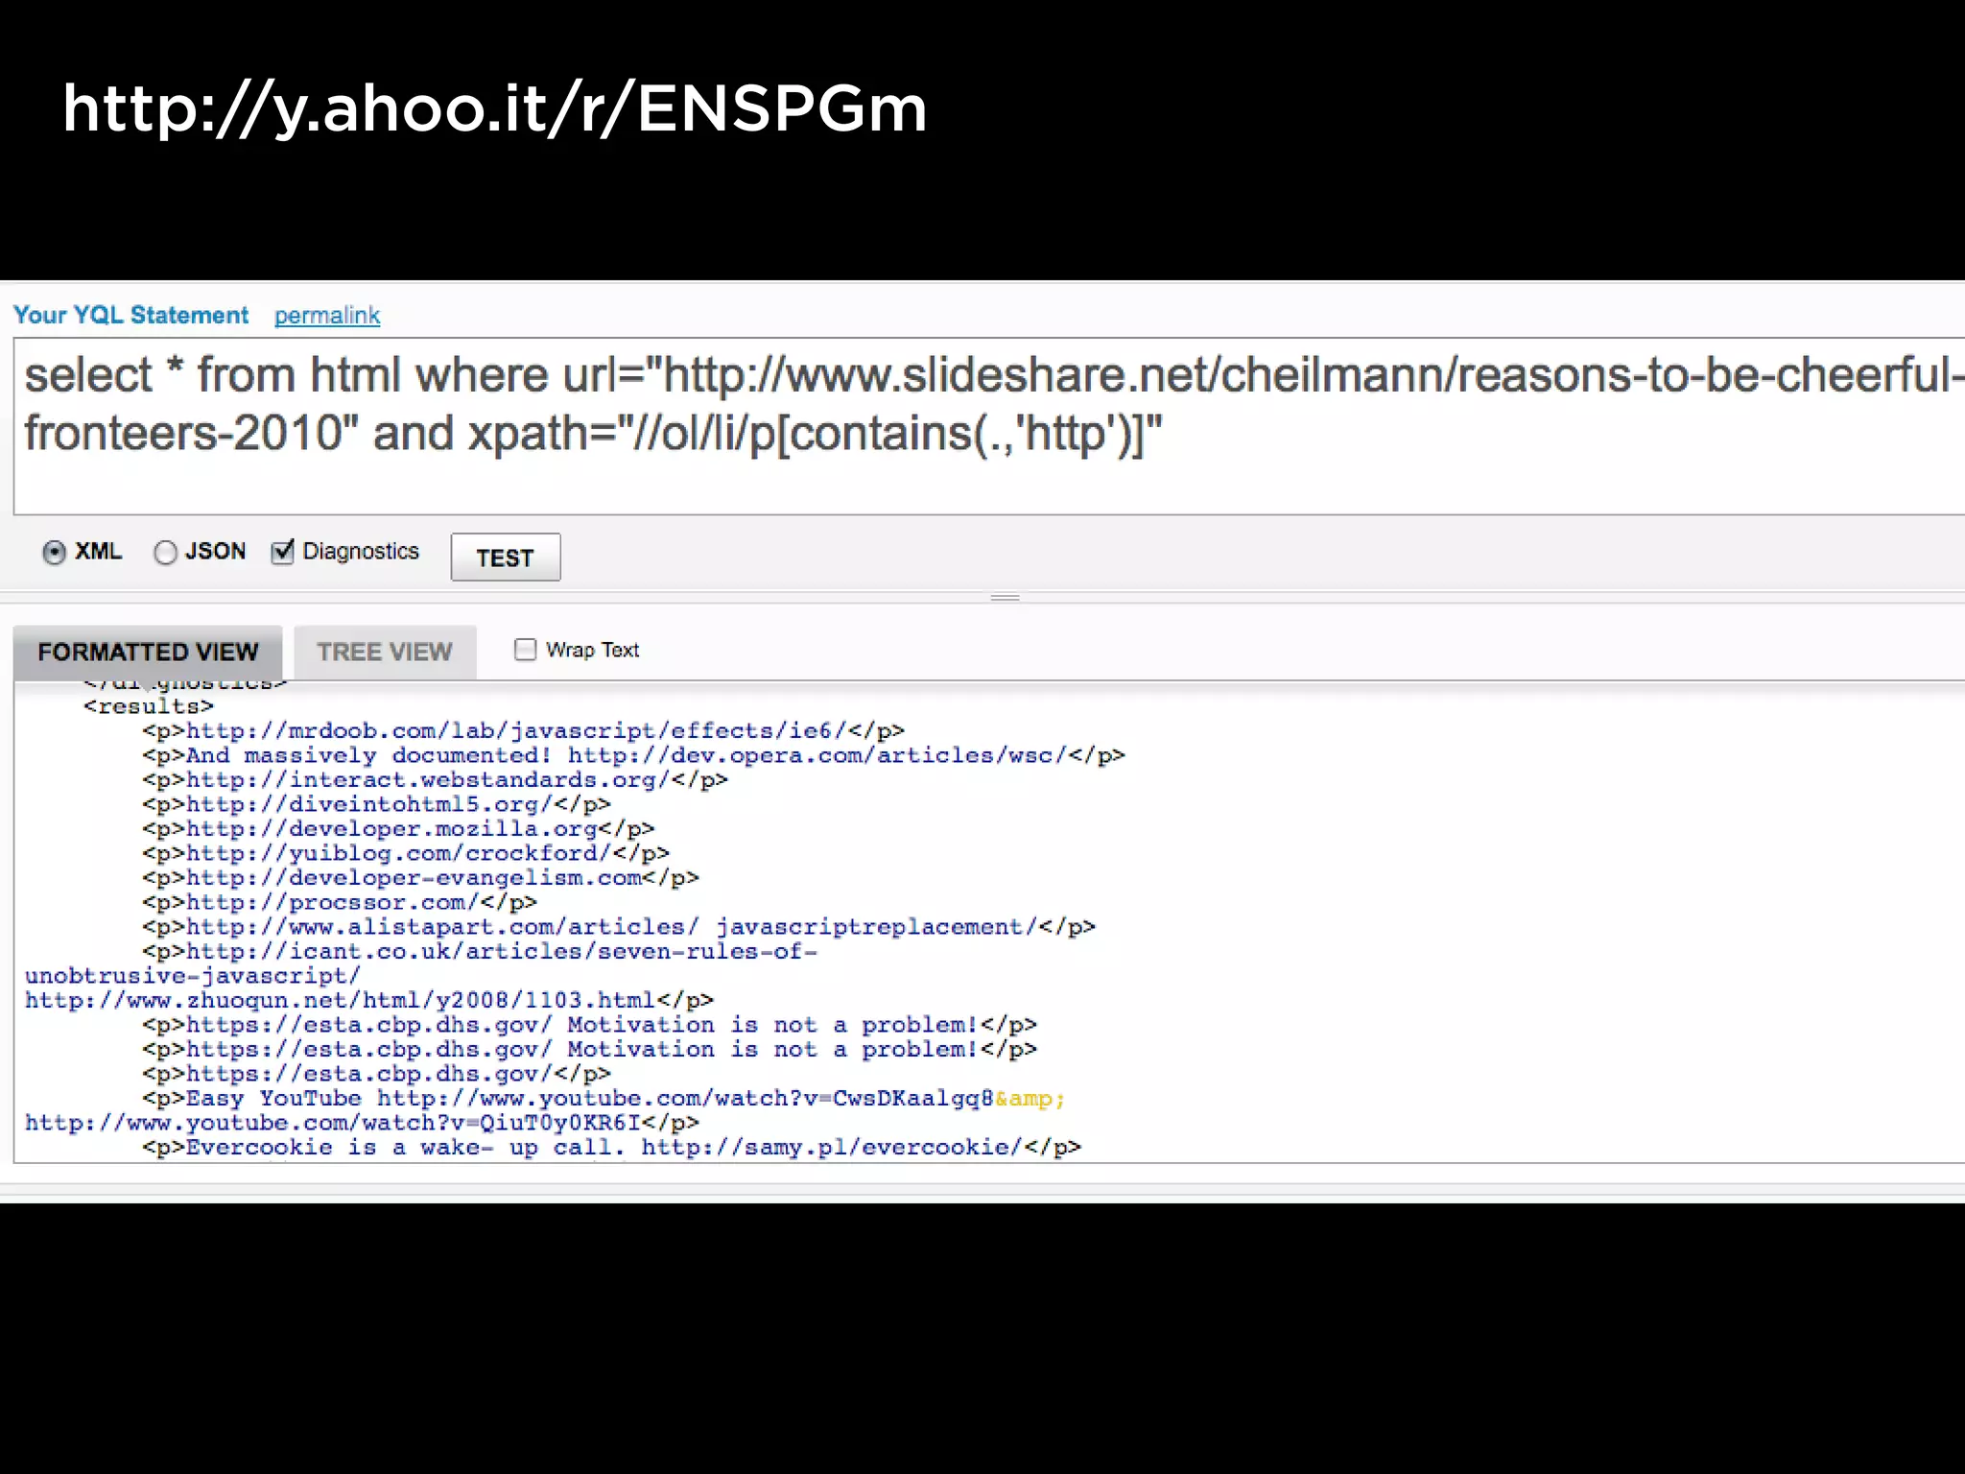Click the procssor.com result line
The height and width of the screenshot is (1474, 1965).
click(340, 903)
